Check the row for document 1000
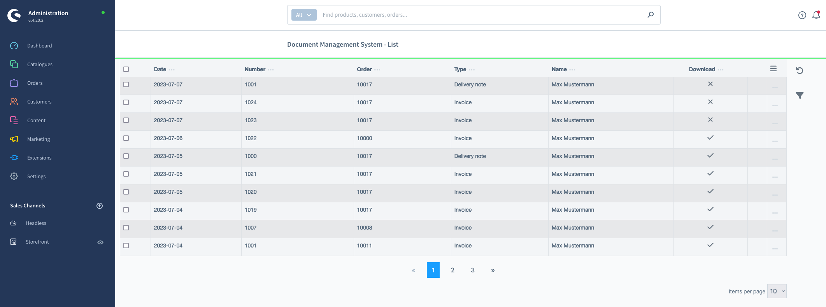Viewport: 826px width, 307px height. point(126,156)
